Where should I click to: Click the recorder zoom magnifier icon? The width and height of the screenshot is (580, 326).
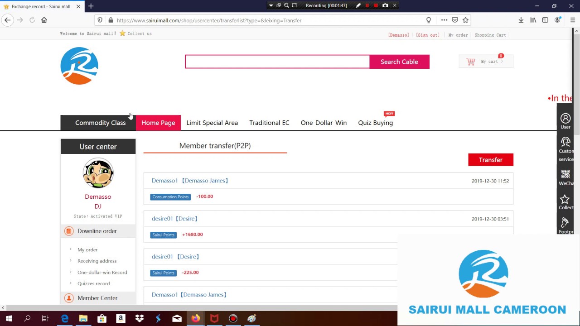(x=286, y=5)
